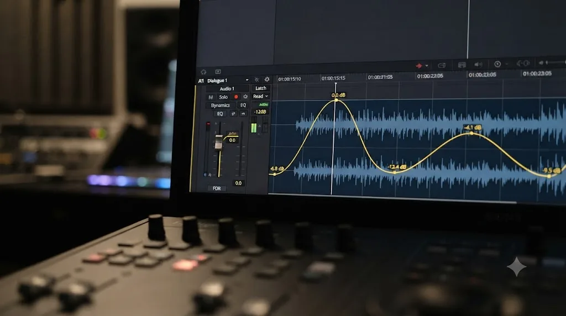Click the round icon beside the record button
566x316 pixels.
pyautogui.click(x=245, y=96)
